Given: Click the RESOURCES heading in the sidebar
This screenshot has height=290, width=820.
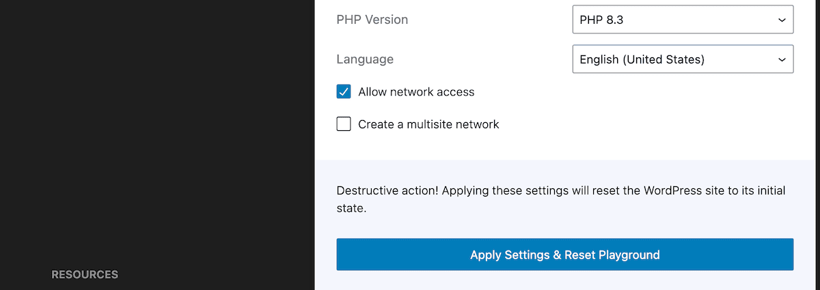Looking at the screenshot, I should (85, 274).
